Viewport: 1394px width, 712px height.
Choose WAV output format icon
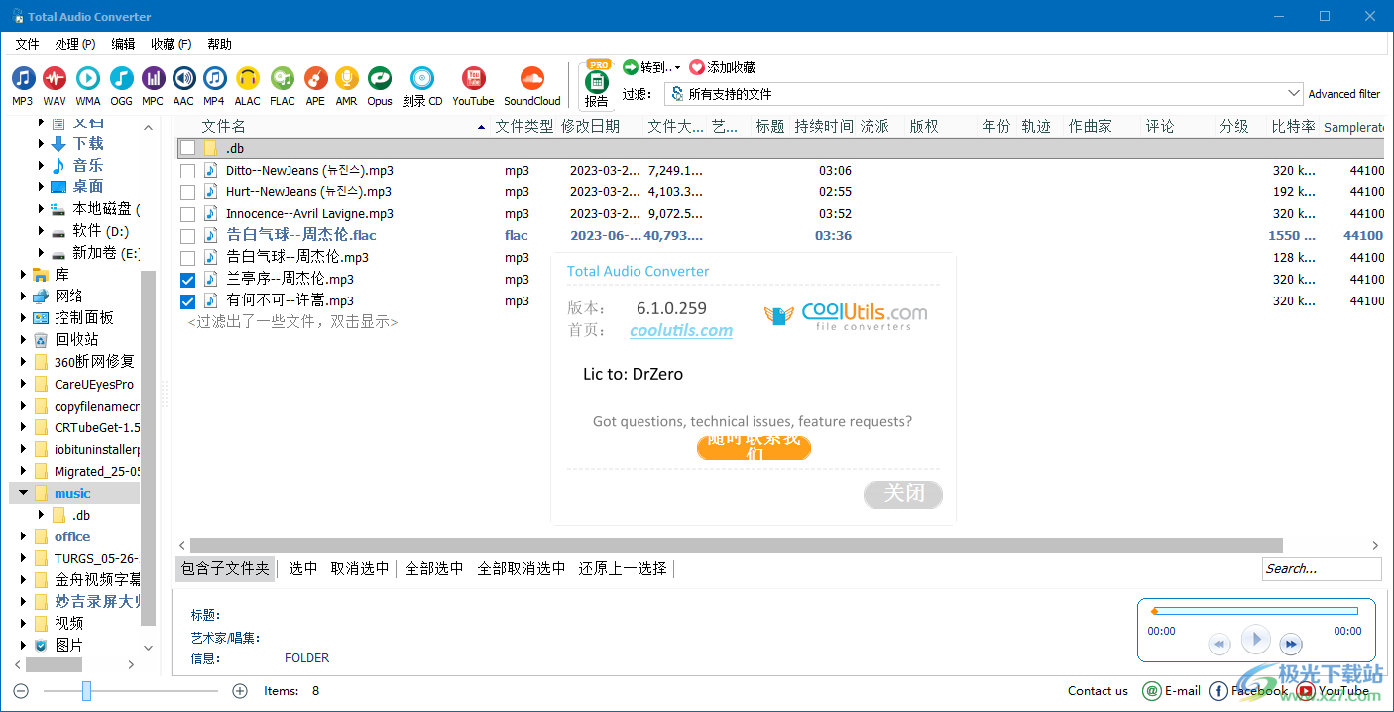coord(55,79)
